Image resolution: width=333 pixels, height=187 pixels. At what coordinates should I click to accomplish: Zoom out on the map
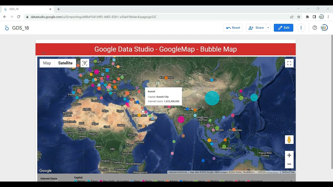[289, 164]
